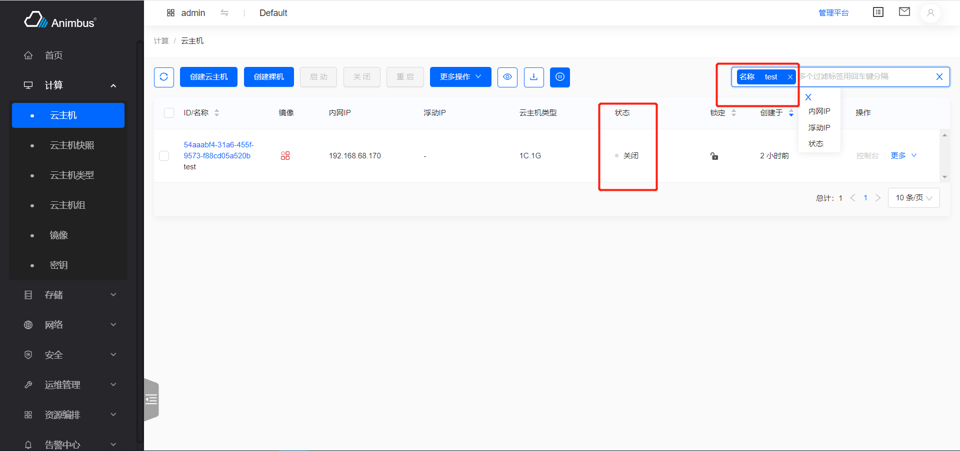Screen dimensions: 960x451
Task: Click the eye column visibility button
Action: (507, 77)
